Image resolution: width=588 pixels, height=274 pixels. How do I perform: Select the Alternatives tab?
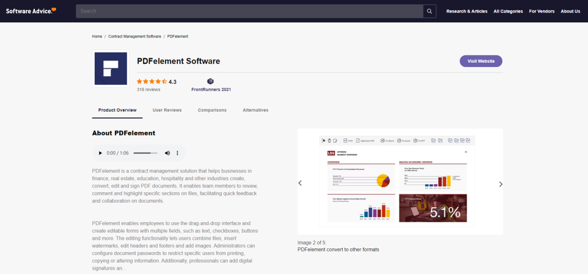pyautogui.click(x=255, y=110)
